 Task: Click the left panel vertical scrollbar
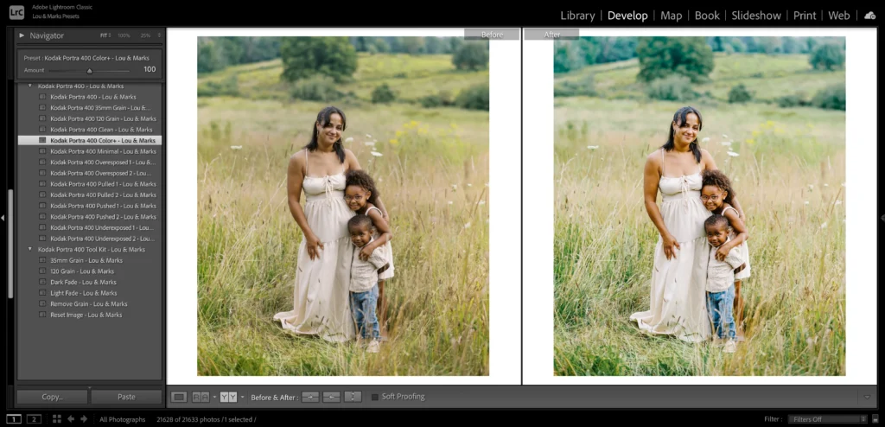[10, 244]
